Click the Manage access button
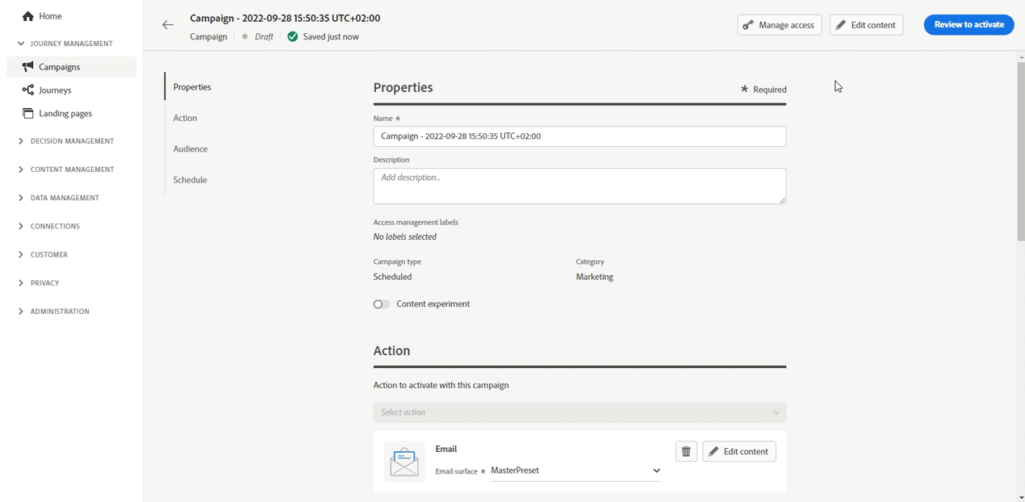Viewport: 1025px width, 502px height. click(779, 25)
